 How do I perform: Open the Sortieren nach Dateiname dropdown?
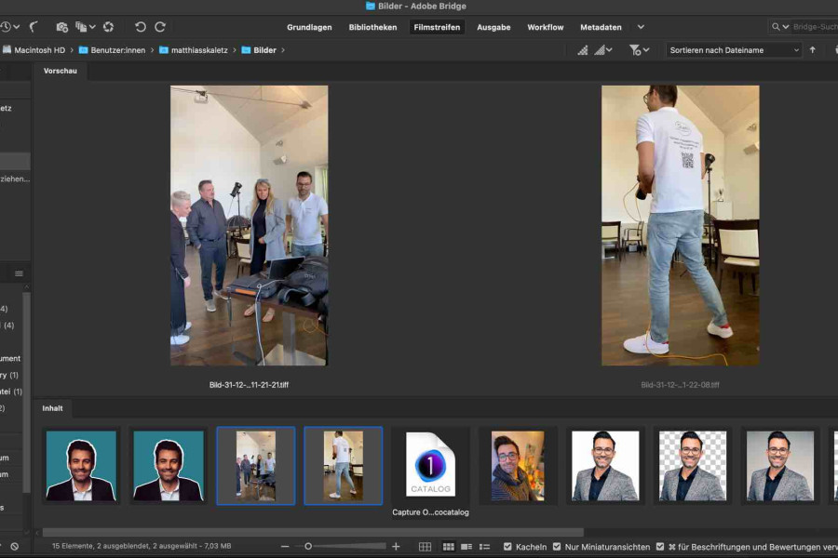(x=734, y=50)
